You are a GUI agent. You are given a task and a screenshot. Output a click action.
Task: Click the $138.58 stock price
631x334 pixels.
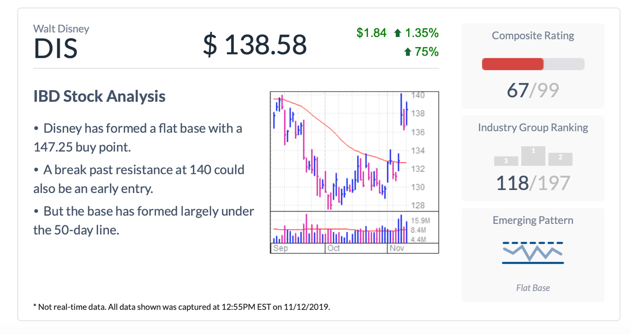click(x=255, y=45)
